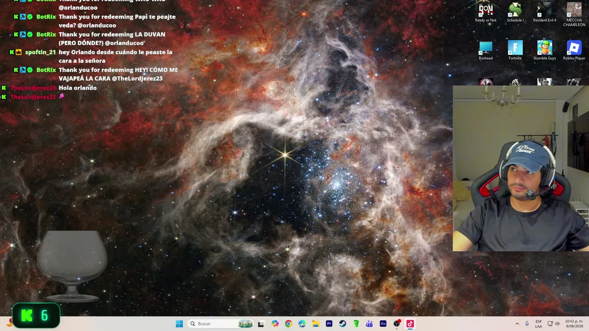
Task: Select the Boxhead desktop shortcut
Action: pos(485,51)
